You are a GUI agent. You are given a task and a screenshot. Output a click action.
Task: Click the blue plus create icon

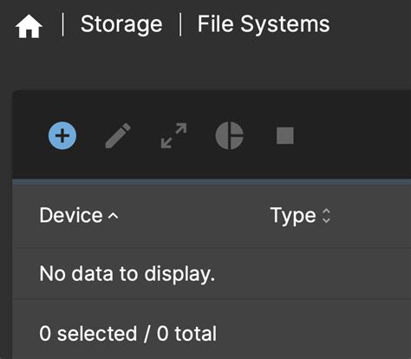coord(62,135)
